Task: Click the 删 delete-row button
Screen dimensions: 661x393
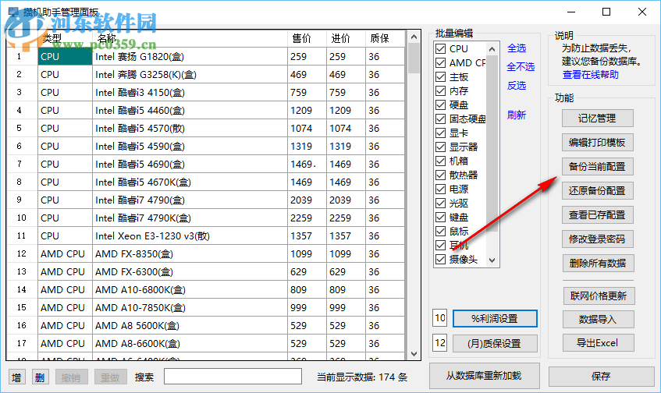Action: point(40,377)
